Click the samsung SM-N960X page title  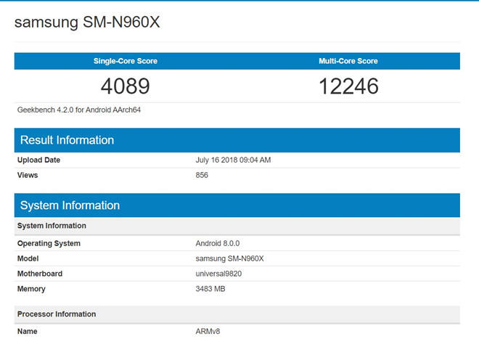[87, 23]
